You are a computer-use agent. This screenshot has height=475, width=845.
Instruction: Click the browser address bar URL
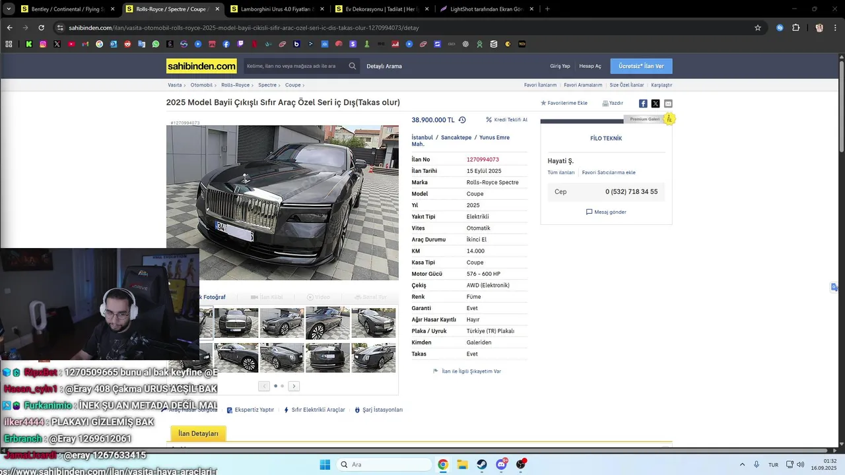pos(243,28)
